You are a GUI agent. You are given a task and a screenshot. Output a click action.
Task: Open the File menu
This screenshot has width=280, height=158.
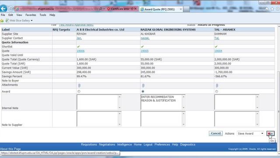[3, 15]
